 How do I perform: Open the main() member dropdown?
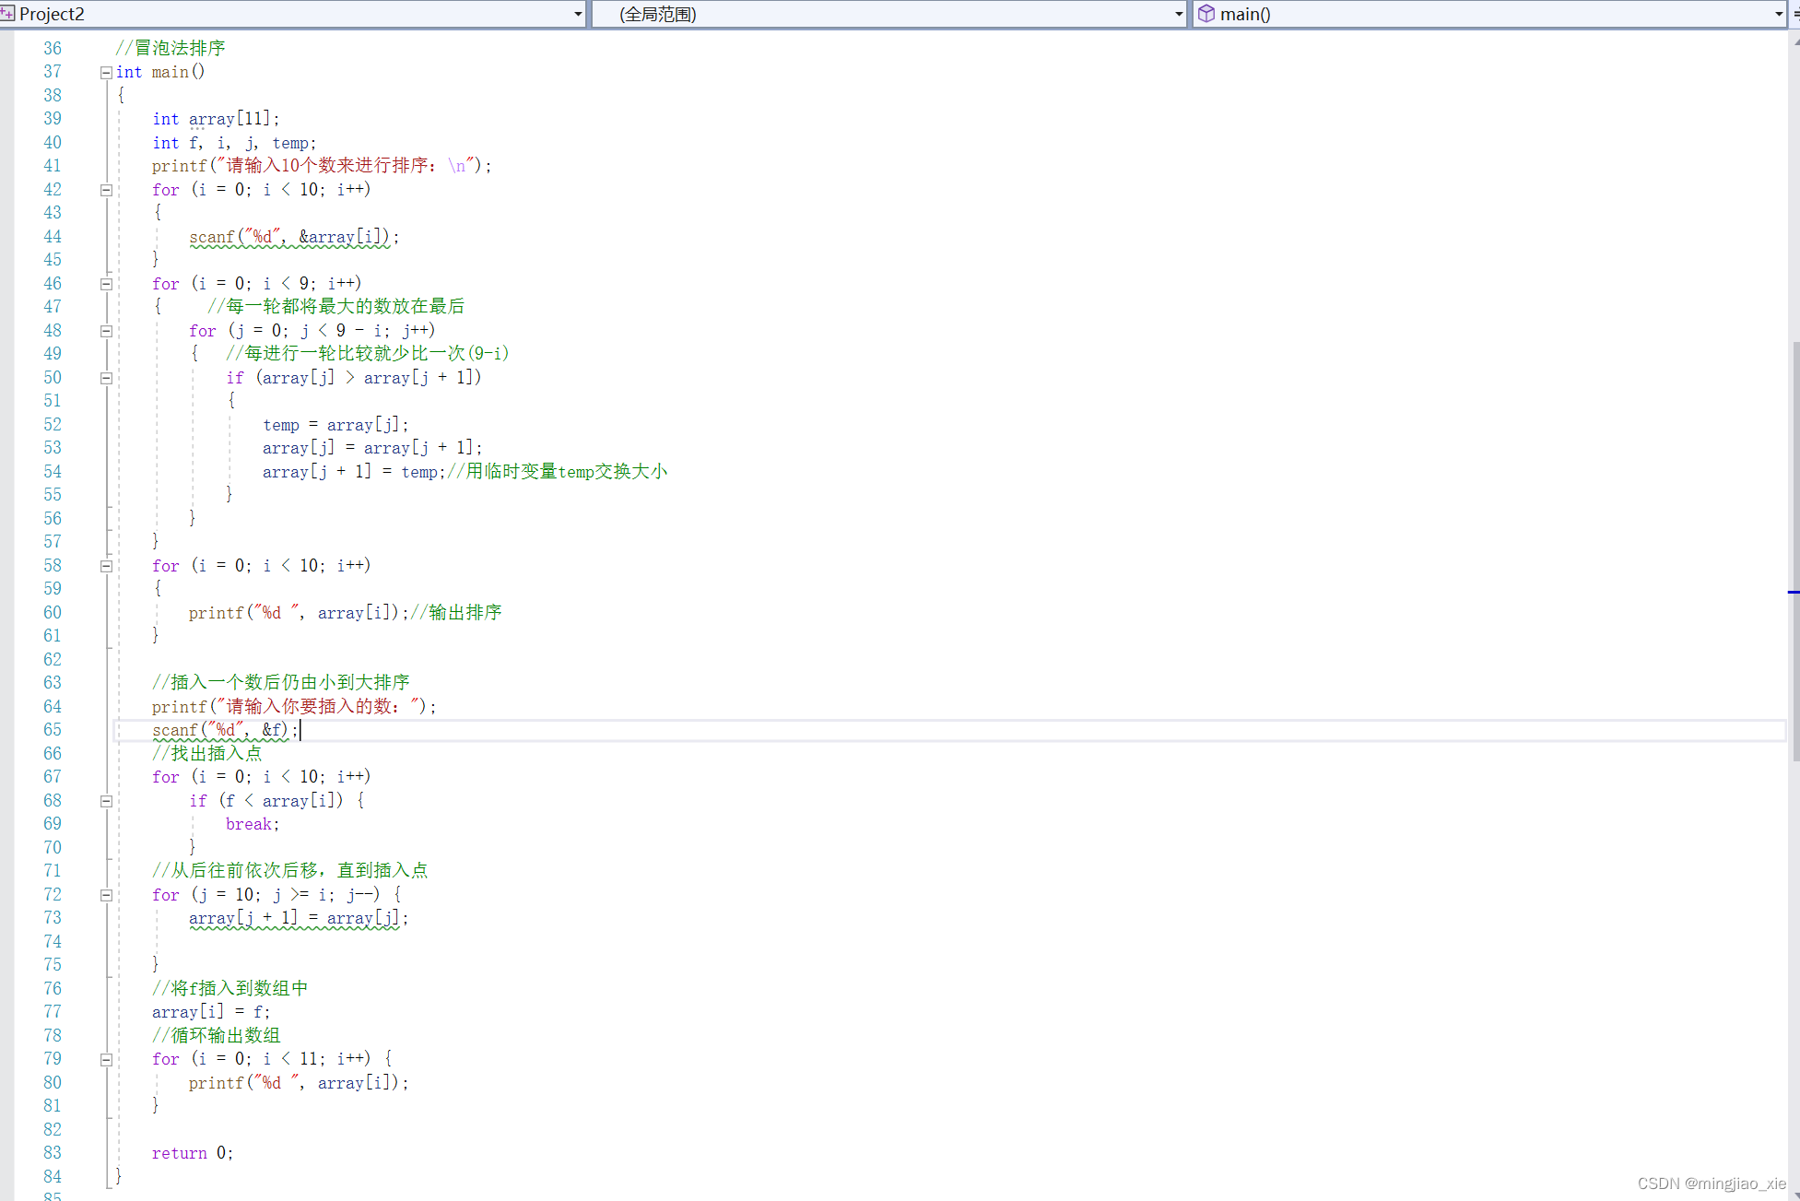(x=1779, y=14)
